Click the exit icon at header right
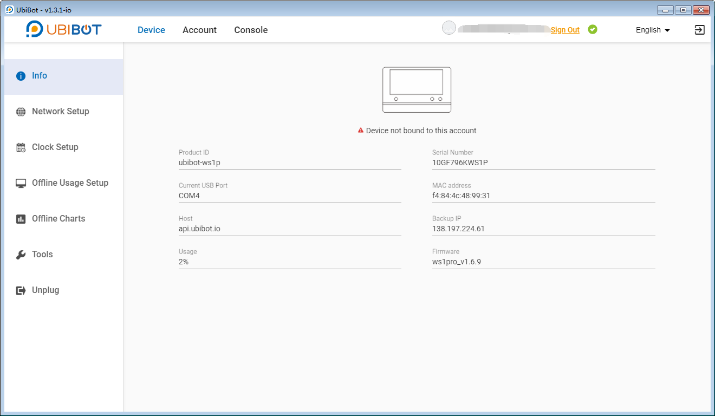 point(700,30)
